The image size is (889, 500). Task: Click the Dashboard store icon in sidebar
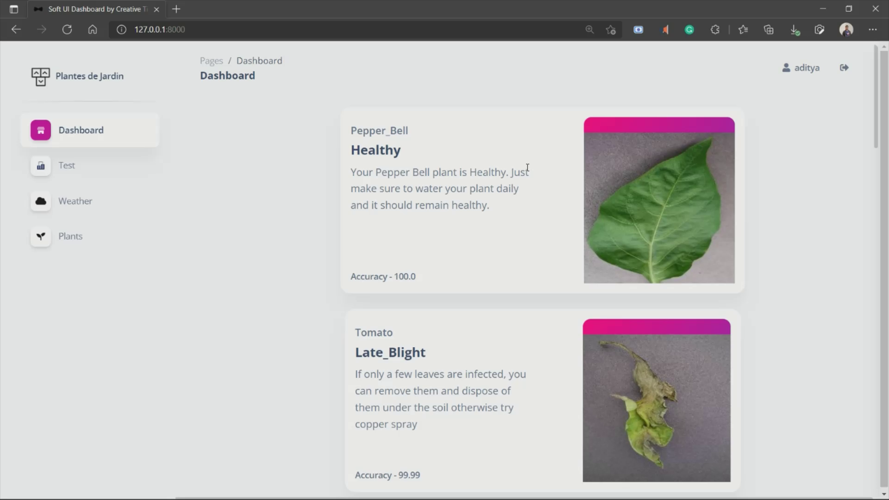click(41, 130)
